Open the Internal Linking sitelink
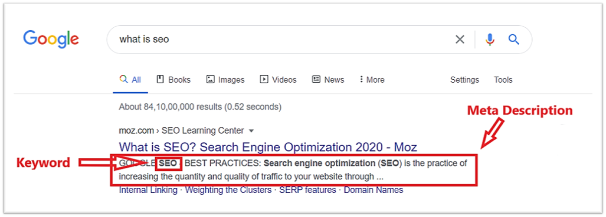This screenshot has height=217, width=606. click(148, 190)
